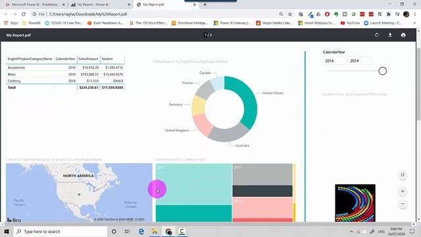
Task: Click the NORTH AMERICA map label
Action: pos(78,176)
